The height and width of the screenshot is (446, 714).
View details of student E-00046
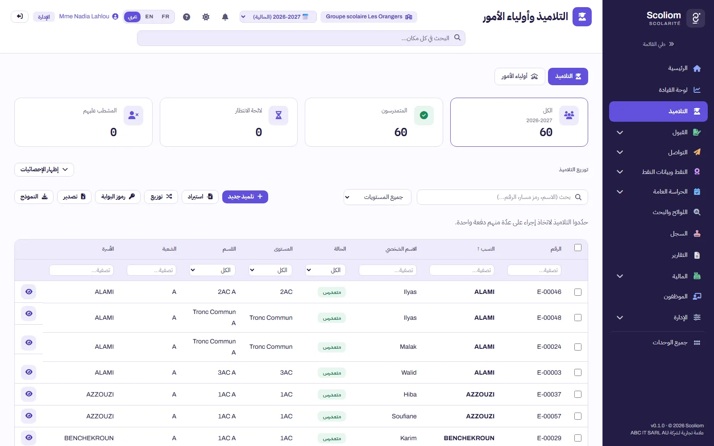point(29,292)
